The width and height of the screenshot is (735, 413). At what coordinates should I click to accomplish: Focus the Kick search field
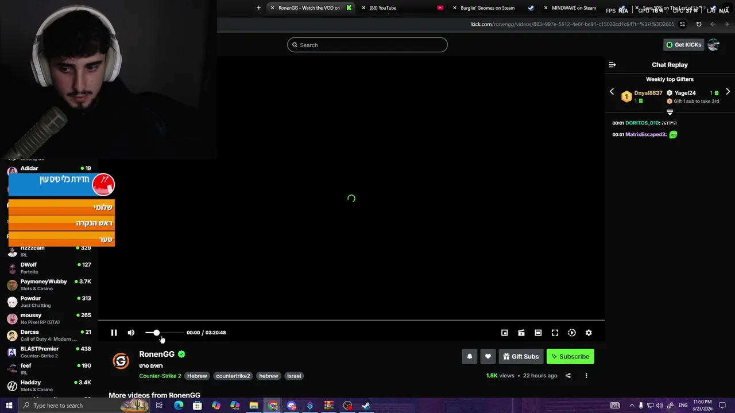click(367, 45)
